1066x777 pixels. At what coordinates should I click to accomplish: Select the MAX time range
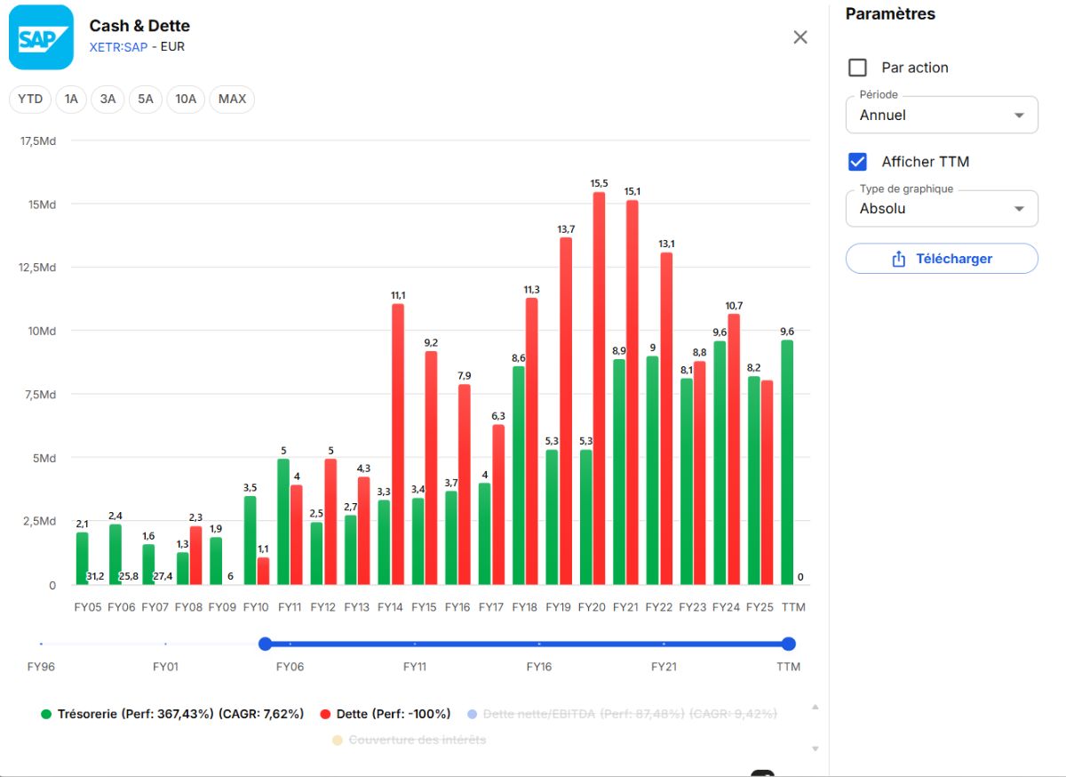point(232,99)
